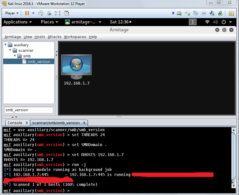Viewport: 239px width, 195px height.
Task: Open the Hosts menu
Action: click(40, 37)
